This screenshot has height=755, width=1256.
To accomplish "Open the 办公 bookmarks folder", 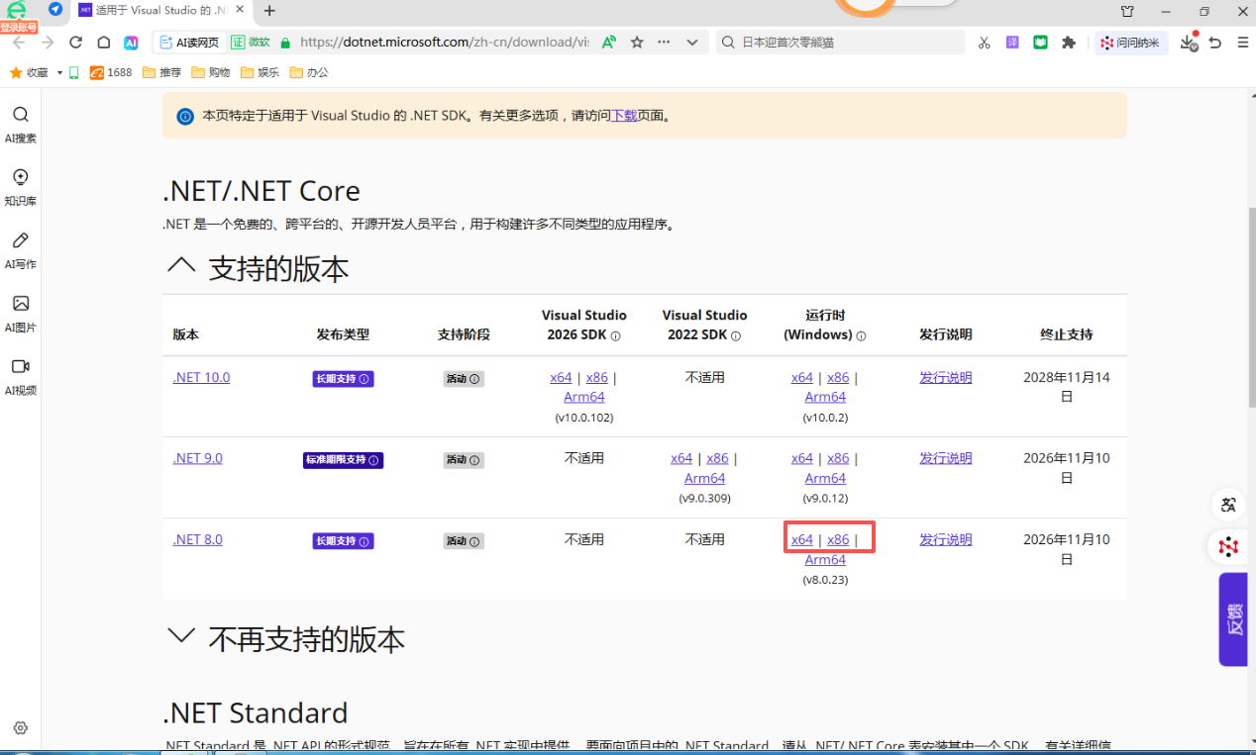I will (308, 72).
